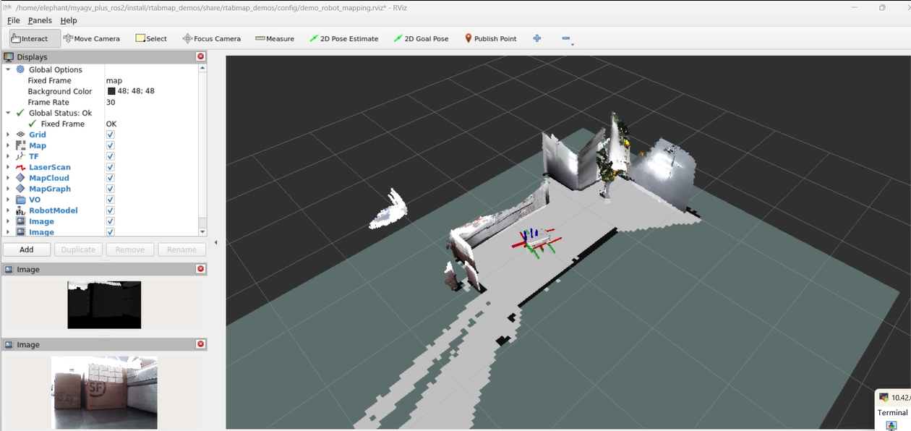Click the Add display button

point(26,249)
